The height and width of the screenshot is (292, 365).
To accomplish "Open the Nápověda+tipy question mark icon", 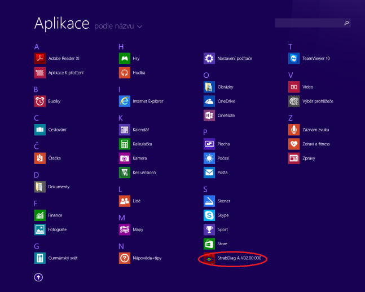I will point(125,258).
